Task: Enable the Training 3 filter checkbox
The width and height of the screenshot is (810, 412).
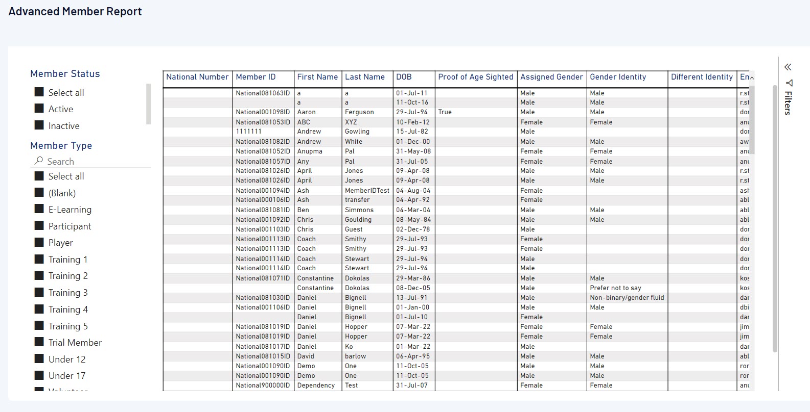Action: (39, 292)
